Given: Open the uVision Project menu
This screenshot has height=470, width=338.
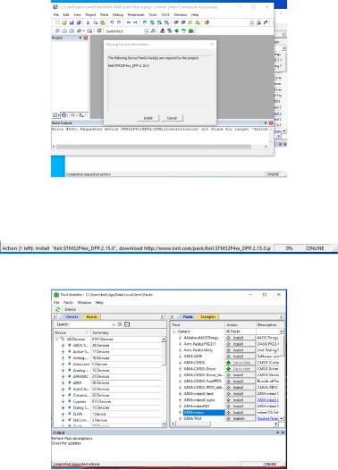Looking at the screenshot, I should tap(90, 14).
